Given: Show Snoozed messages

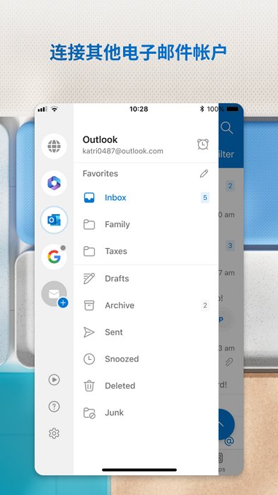Looking at the screenshot, I should click(146, 359).
